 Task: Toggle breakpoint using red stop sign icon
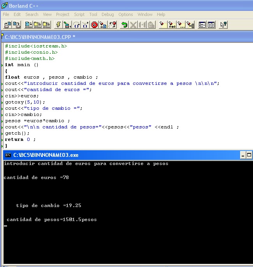(94, 25)
